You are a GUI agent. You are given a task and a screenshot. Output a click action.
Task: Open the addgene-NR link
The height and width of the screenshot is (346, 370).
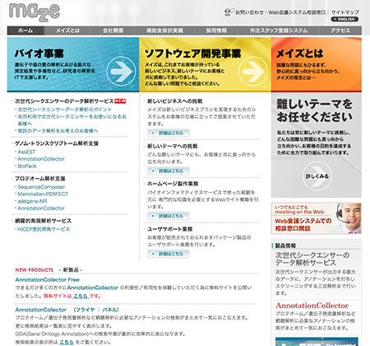click(32, 201)
